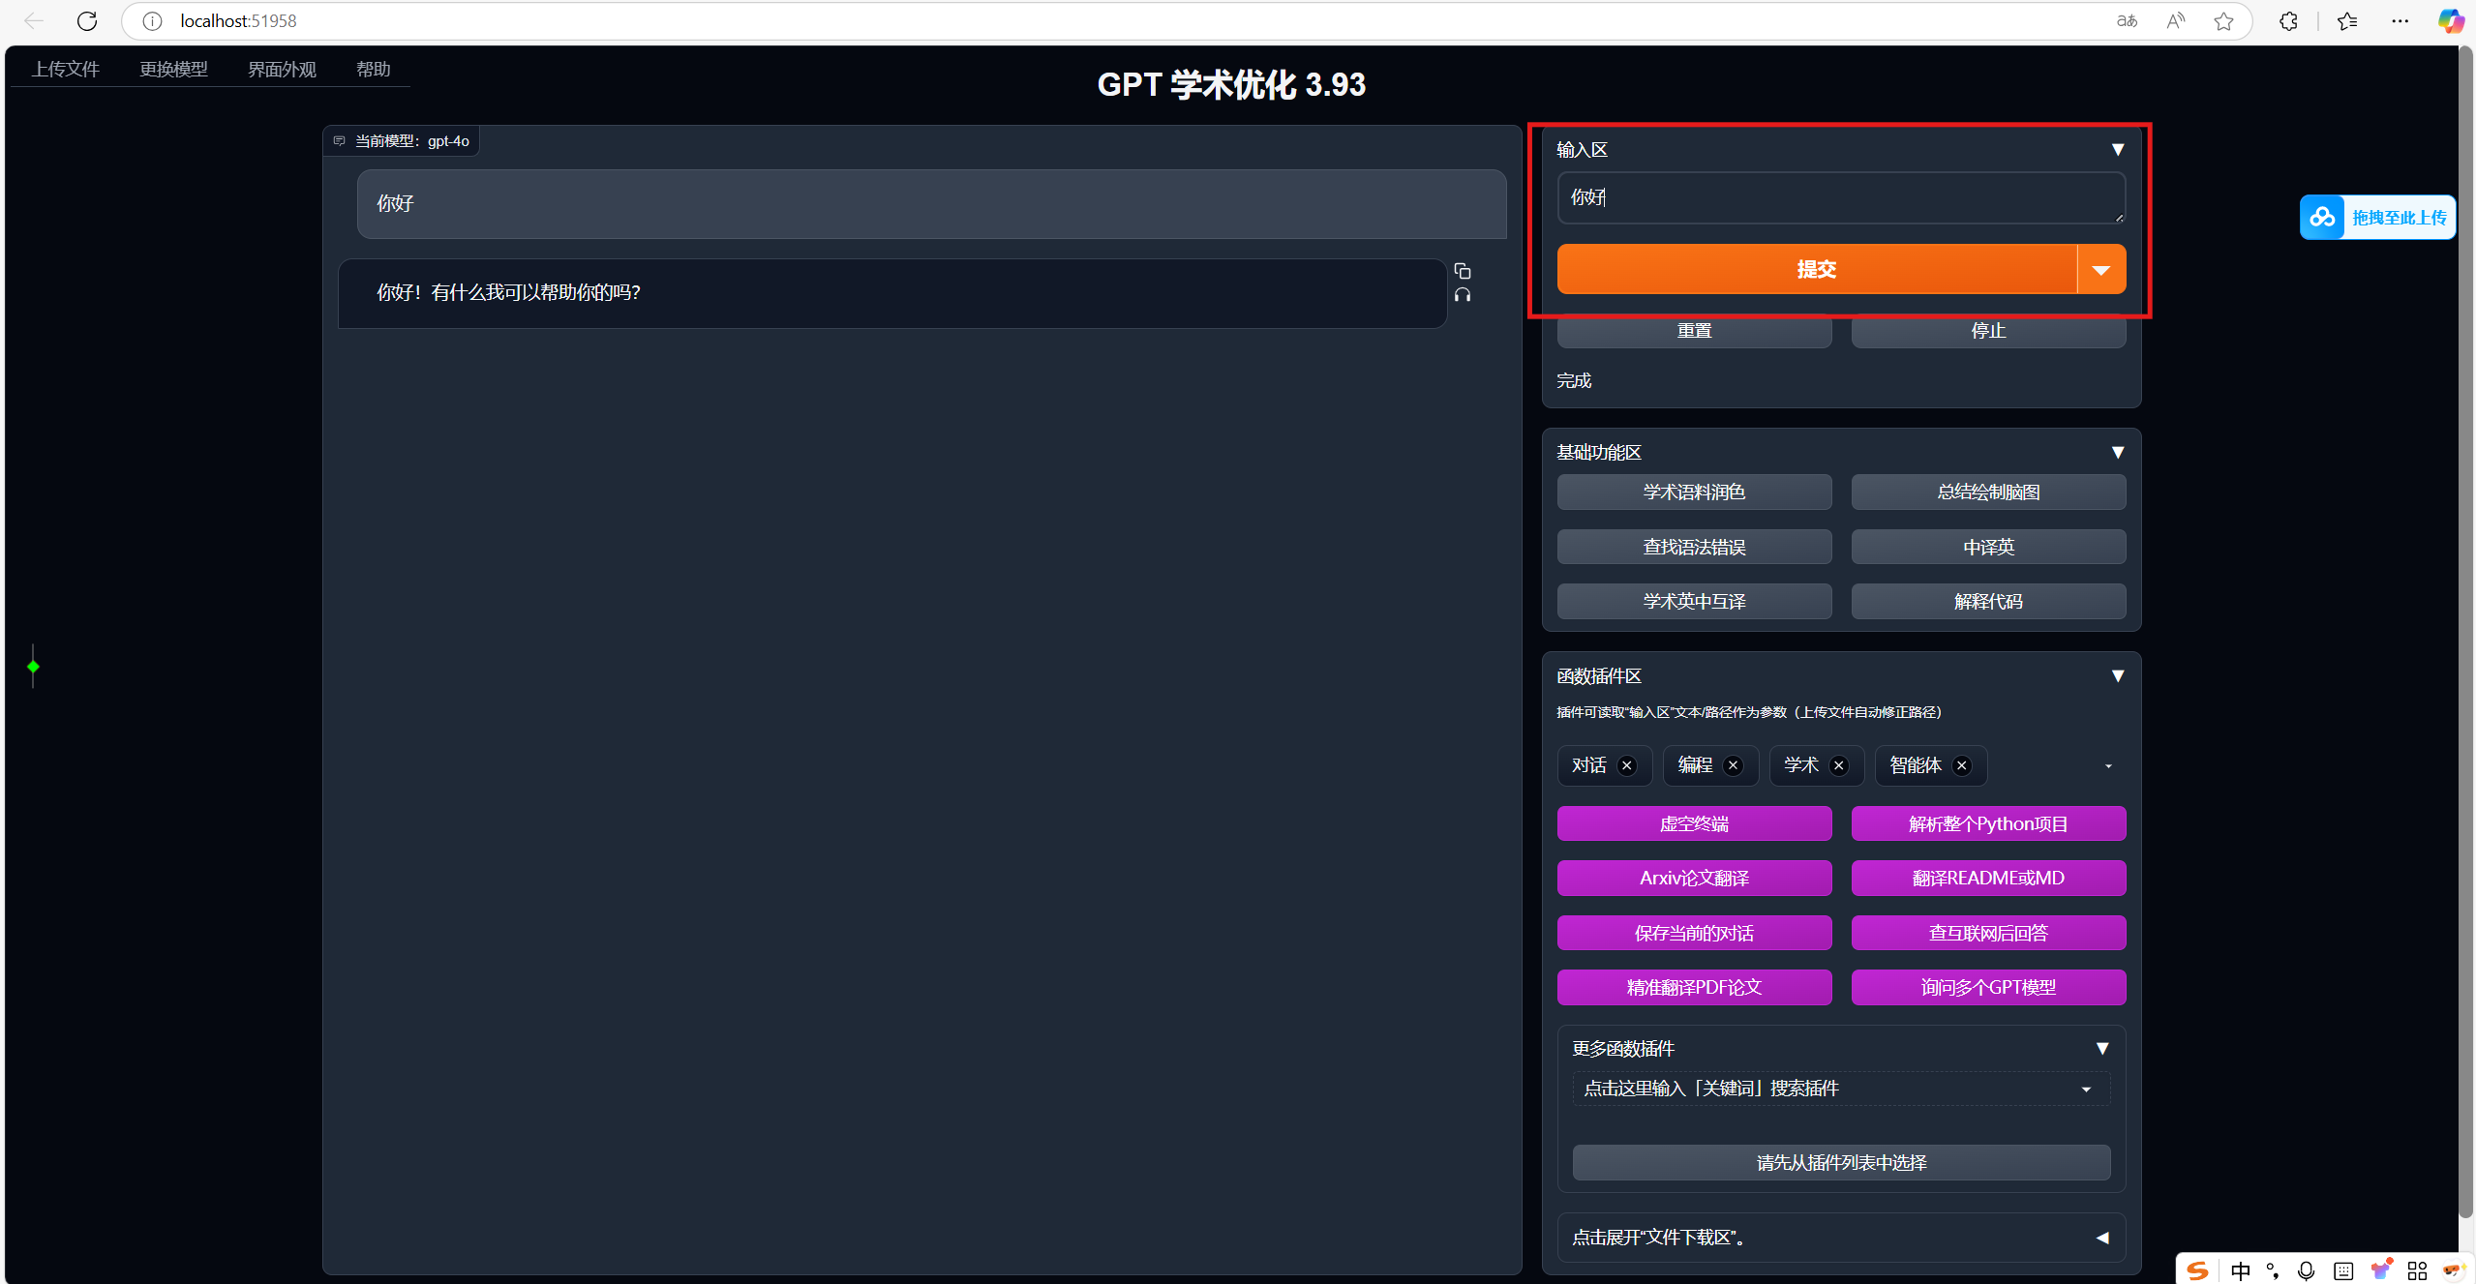Click the headphone read-aloud icon

(1462, 295)
